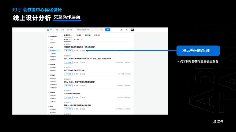Open 权益中心 in the sidebar
The width and height of the screenshot is (236, 132).
tap(53, 113)
